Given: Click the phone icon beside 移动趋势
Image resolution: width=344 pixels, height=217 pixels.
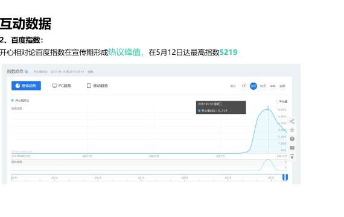Looking at the screenshot, I should click(x=89, y=86).
